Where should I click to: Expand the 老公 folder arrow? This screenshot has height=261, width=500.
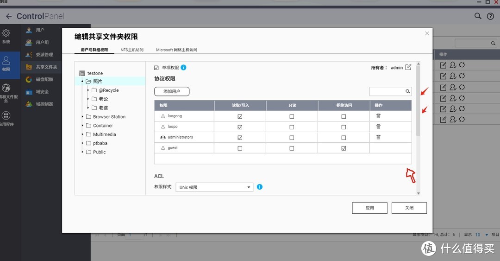pos(88,99)
